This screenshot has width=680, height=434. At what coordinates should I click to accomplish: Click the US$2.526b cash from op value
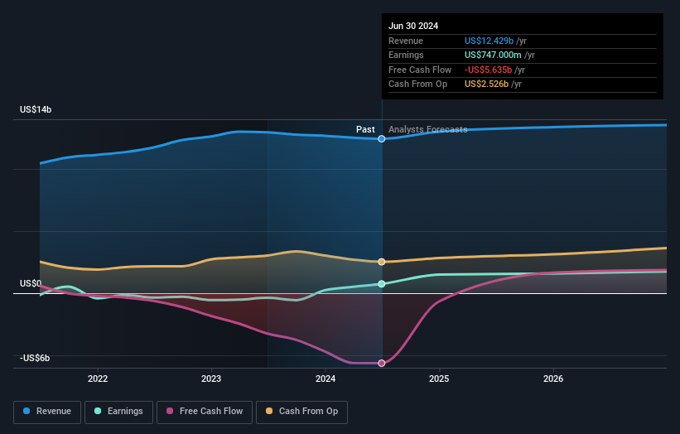point(486,84)
